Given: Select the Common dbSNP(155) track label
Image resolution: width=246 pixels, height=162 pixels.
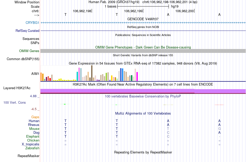Looking at the screenshot, I should [x=23, y=59].
